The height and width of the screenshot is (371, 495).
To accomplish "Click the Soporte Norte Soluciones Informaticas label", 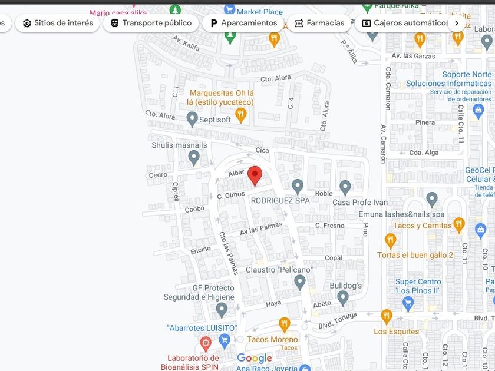I will (x=448, y=79).
